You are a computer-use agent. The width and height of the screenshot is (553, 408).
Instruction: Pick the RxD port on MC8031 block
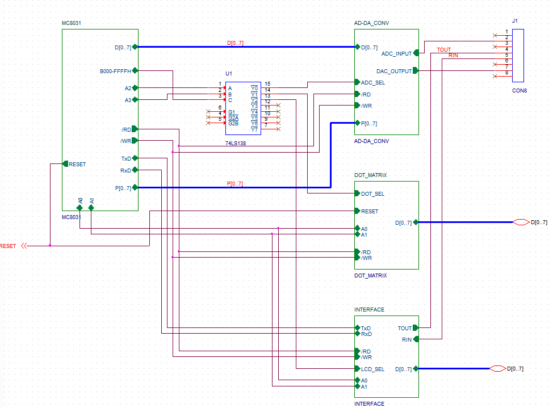pos(135,170)
